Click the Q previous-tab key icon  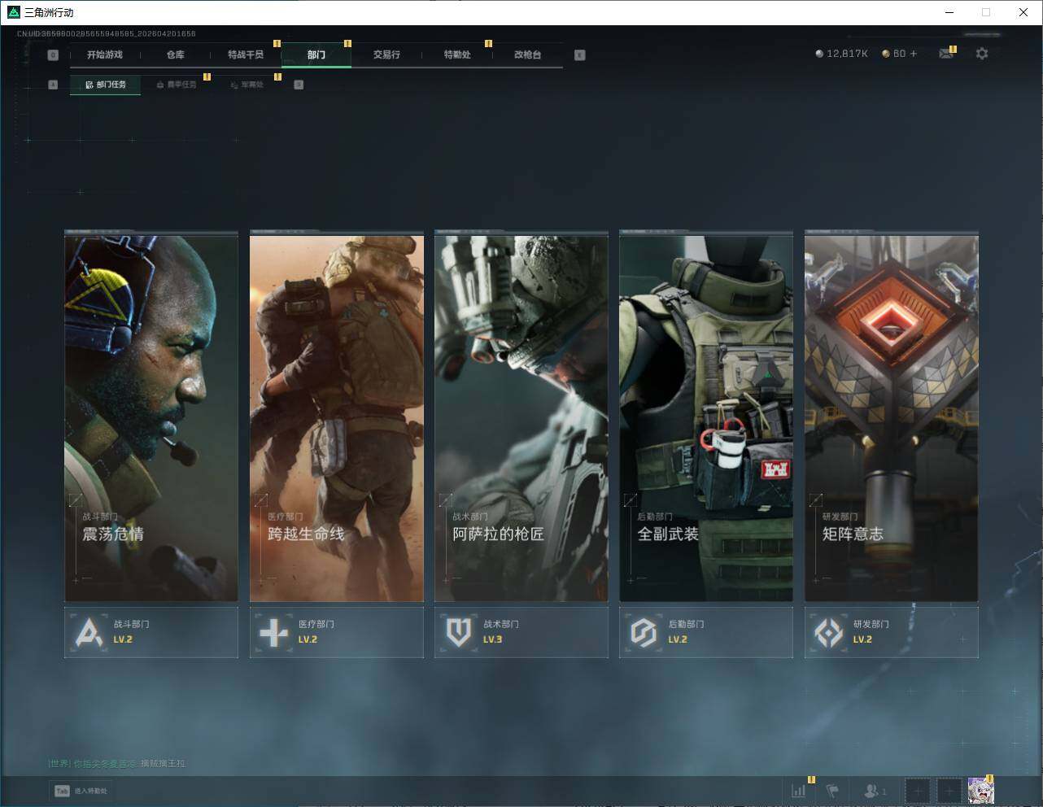pos(53,55)
